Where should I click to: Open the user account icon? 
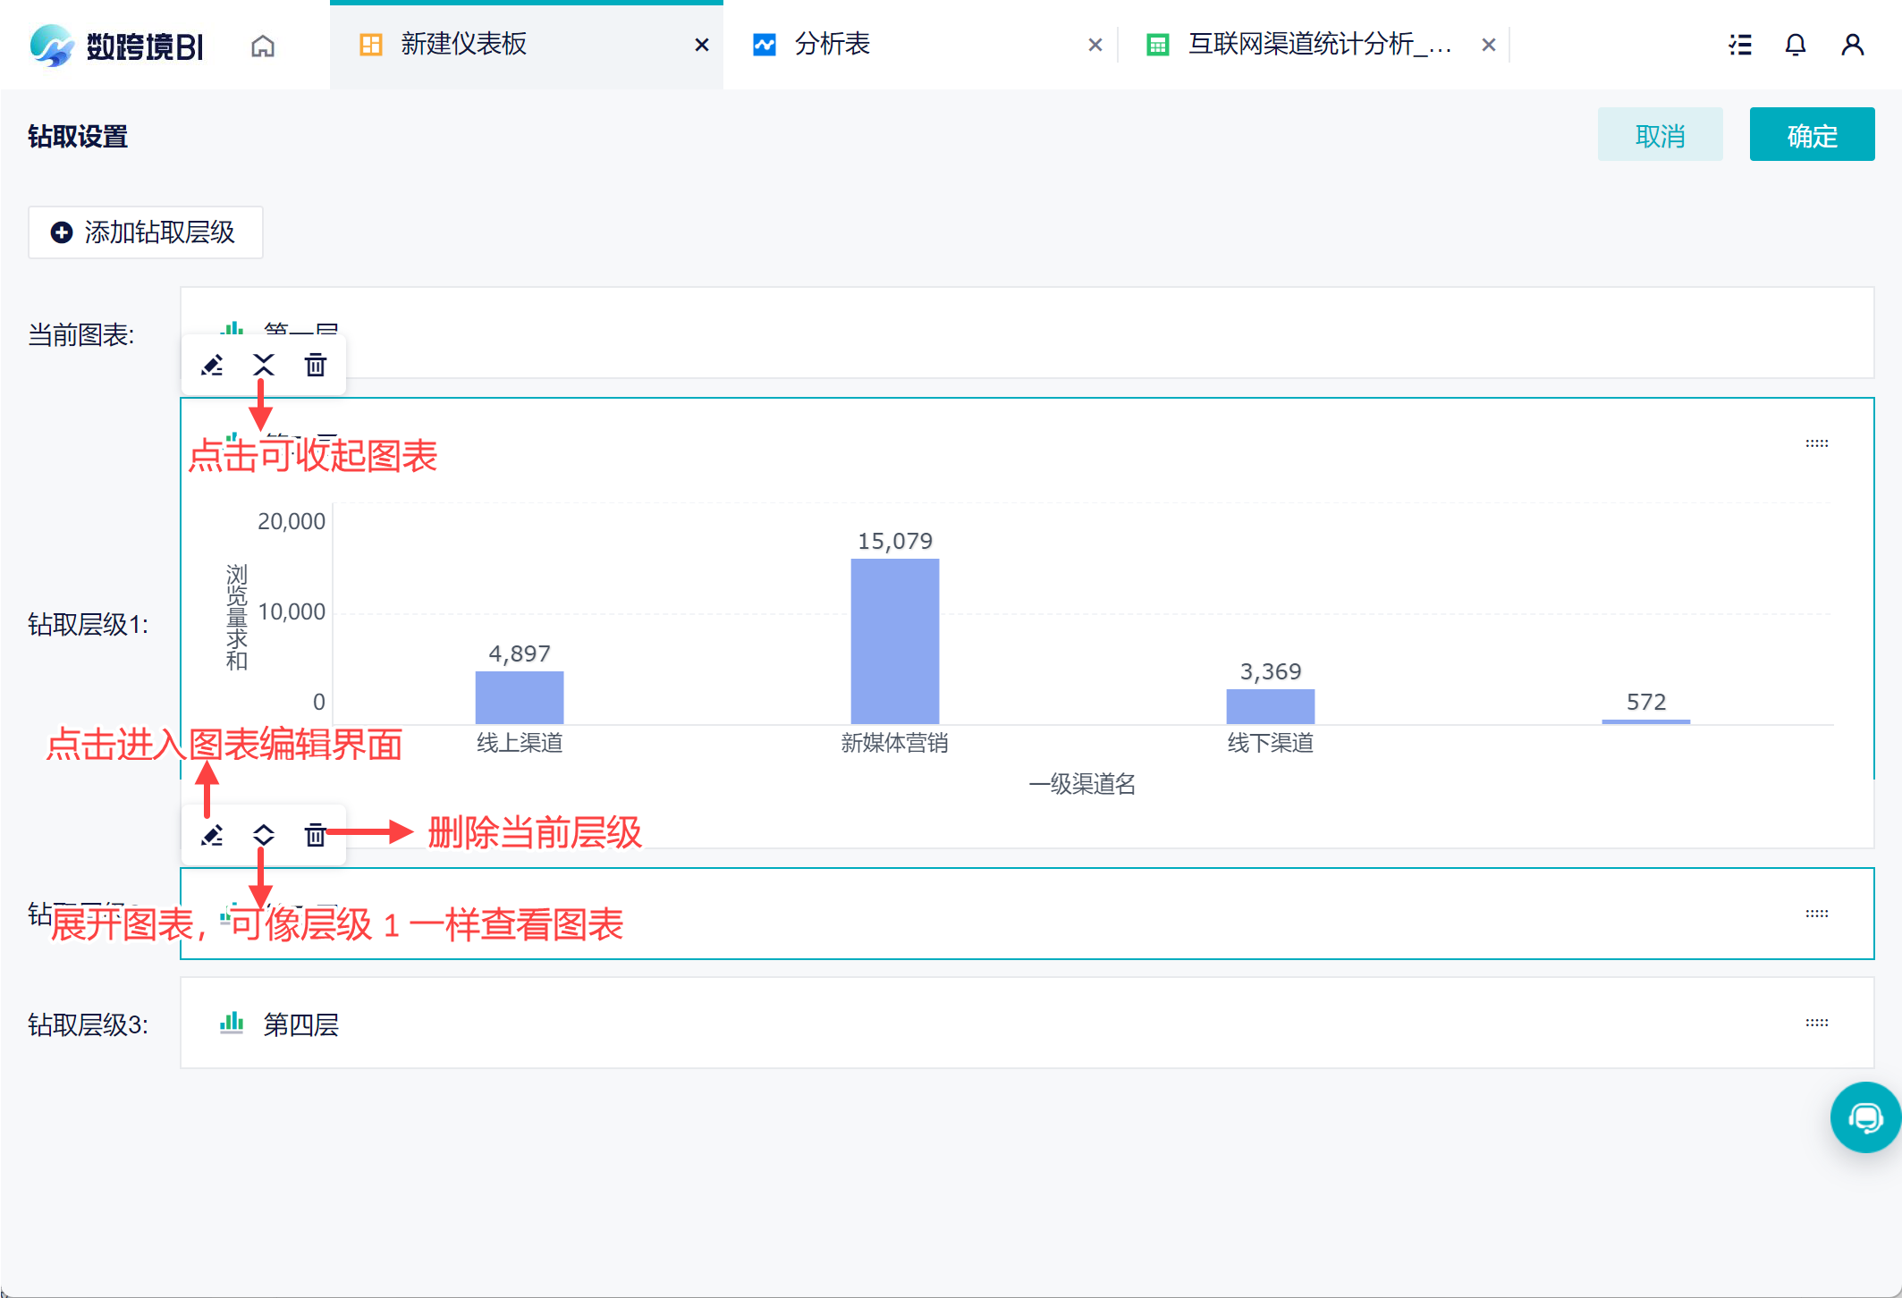coord(1852,45)
